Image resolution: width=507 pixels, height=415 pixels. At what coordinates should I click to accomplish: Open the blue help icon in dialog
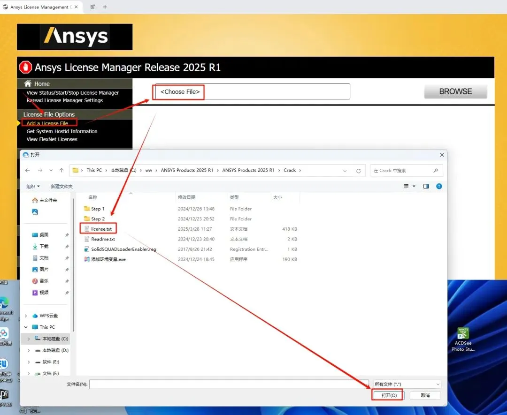point(439,186)
